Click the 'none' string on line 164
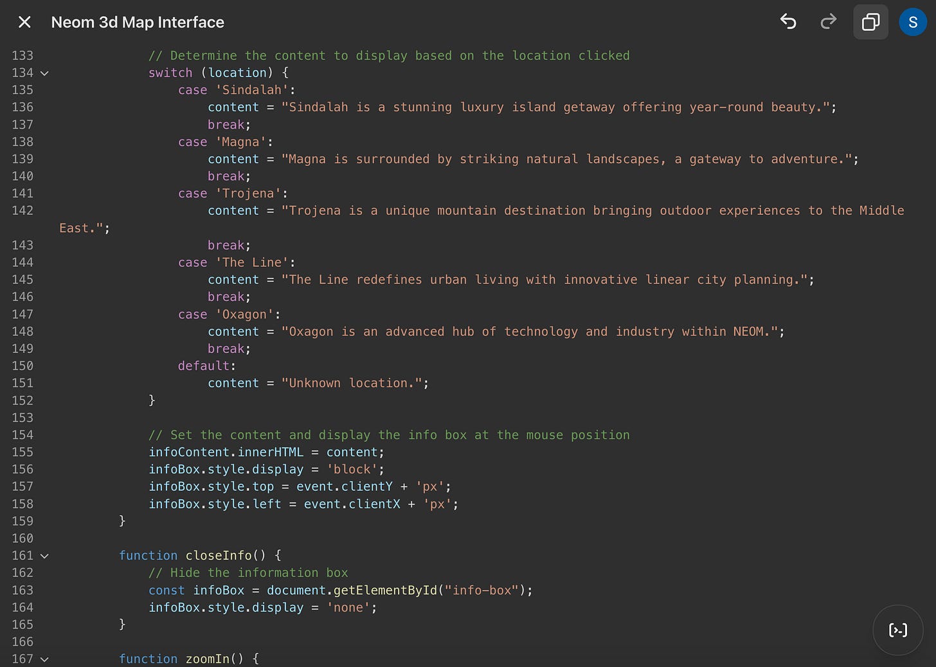 point(348,607)
